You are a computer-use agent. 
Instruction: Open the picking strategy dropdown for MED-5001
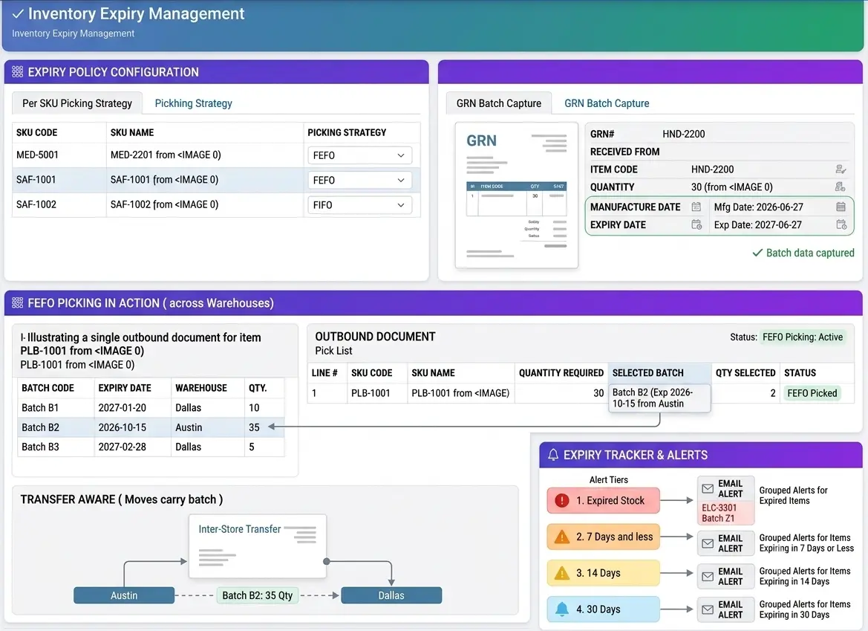(360, 155)
